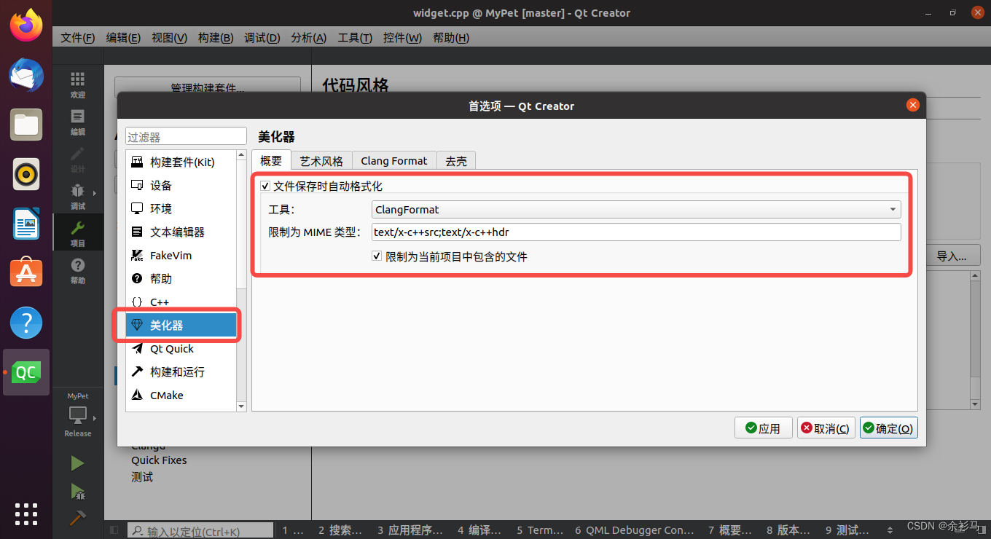The height and width of the screenshot is (539, 991).
Task: Select 文本编辑器 category in preferences
Action: [182, 232]
